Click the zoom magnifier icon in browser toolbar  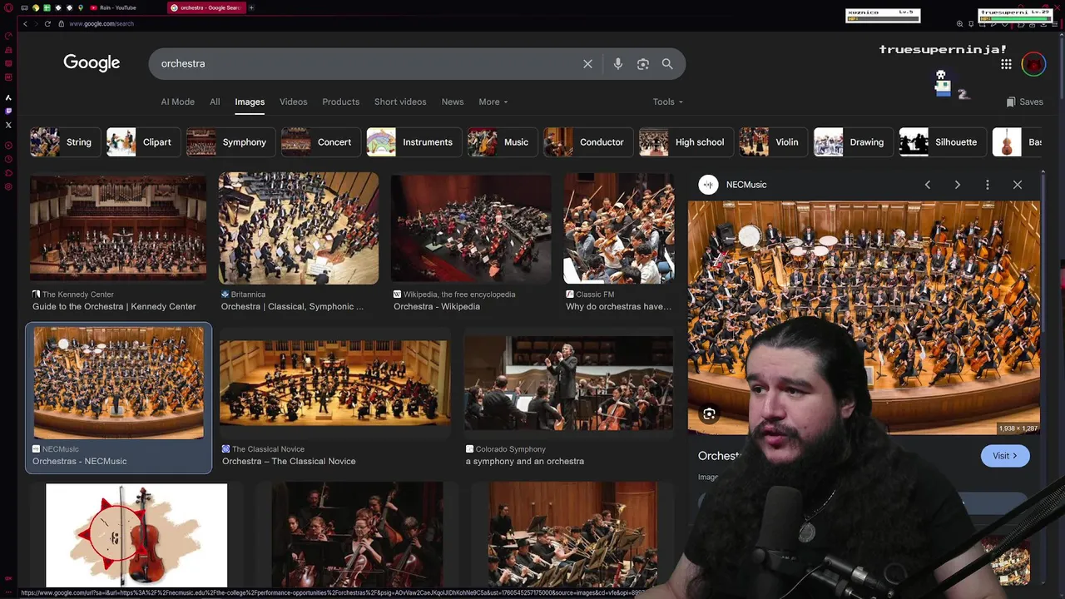pyautogui.click(x=959, y=23)
